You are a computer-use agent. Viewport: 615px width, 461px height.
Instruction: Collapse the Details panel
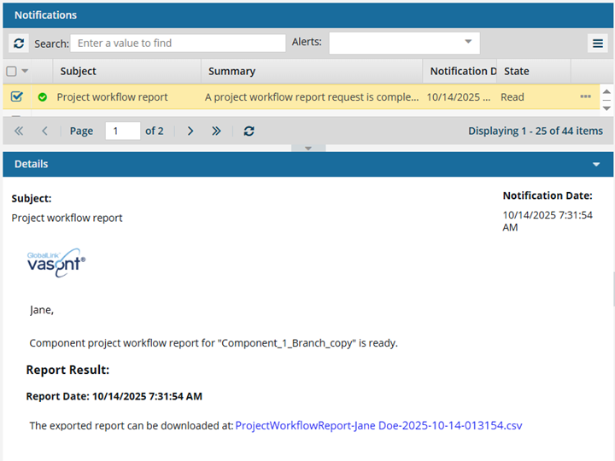tap(596, 164)
